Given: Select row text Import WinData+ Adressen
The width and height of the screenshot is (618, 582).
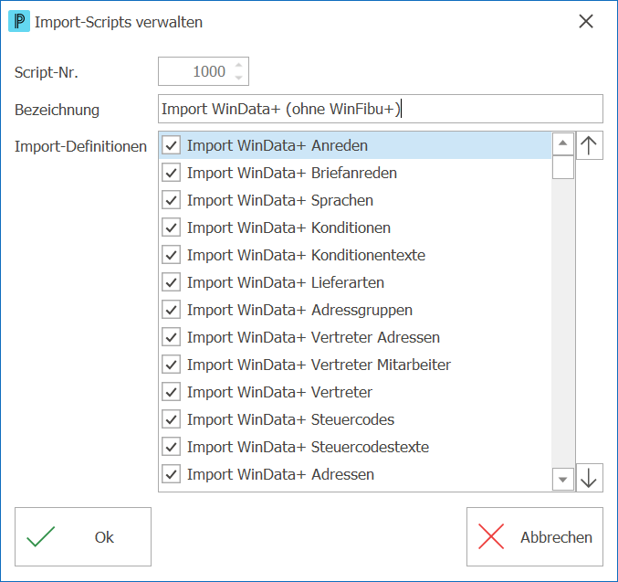Looking at the screenshot, I should [x=280, y=474].
